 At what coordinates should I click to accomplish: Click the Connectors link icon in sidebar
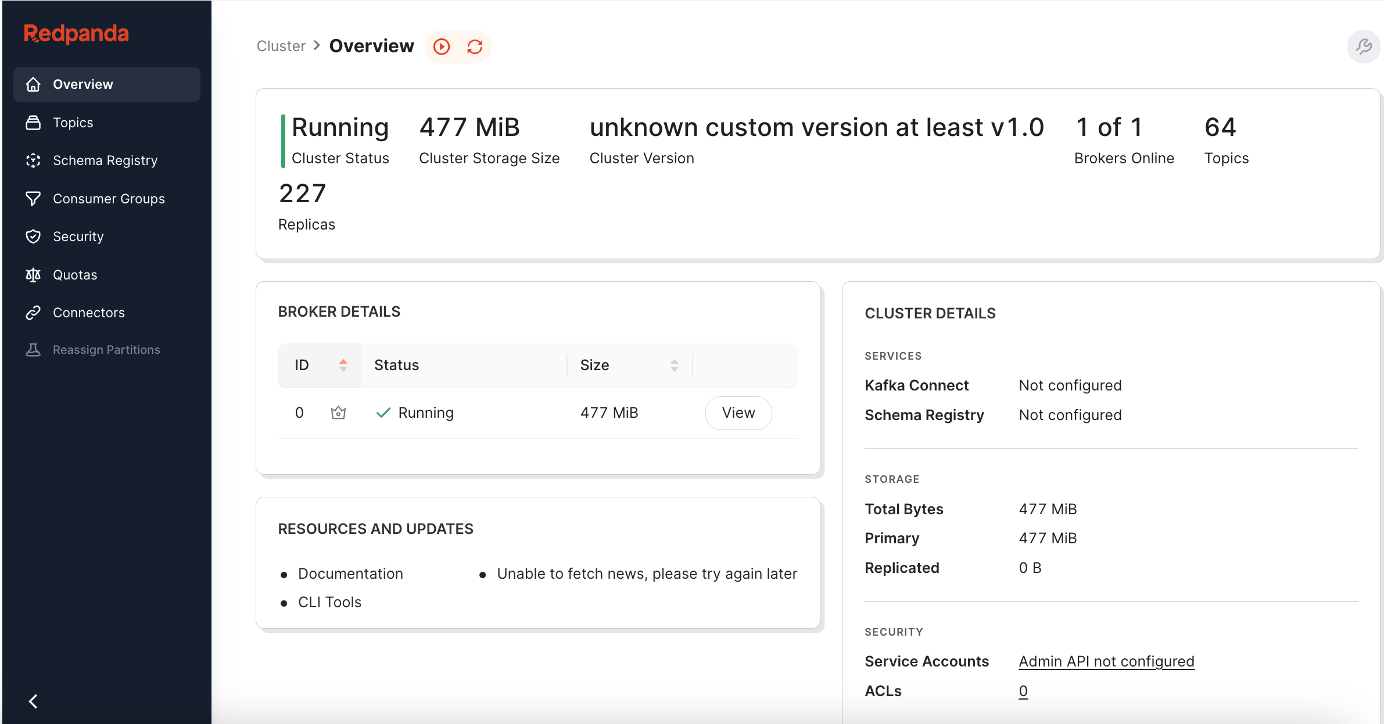click(x=33, y=313)
